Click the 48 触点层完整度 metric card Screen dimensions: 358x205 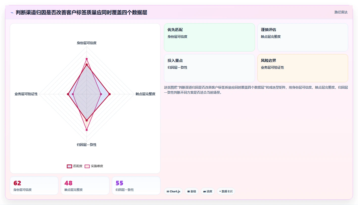tap(85, 186)
